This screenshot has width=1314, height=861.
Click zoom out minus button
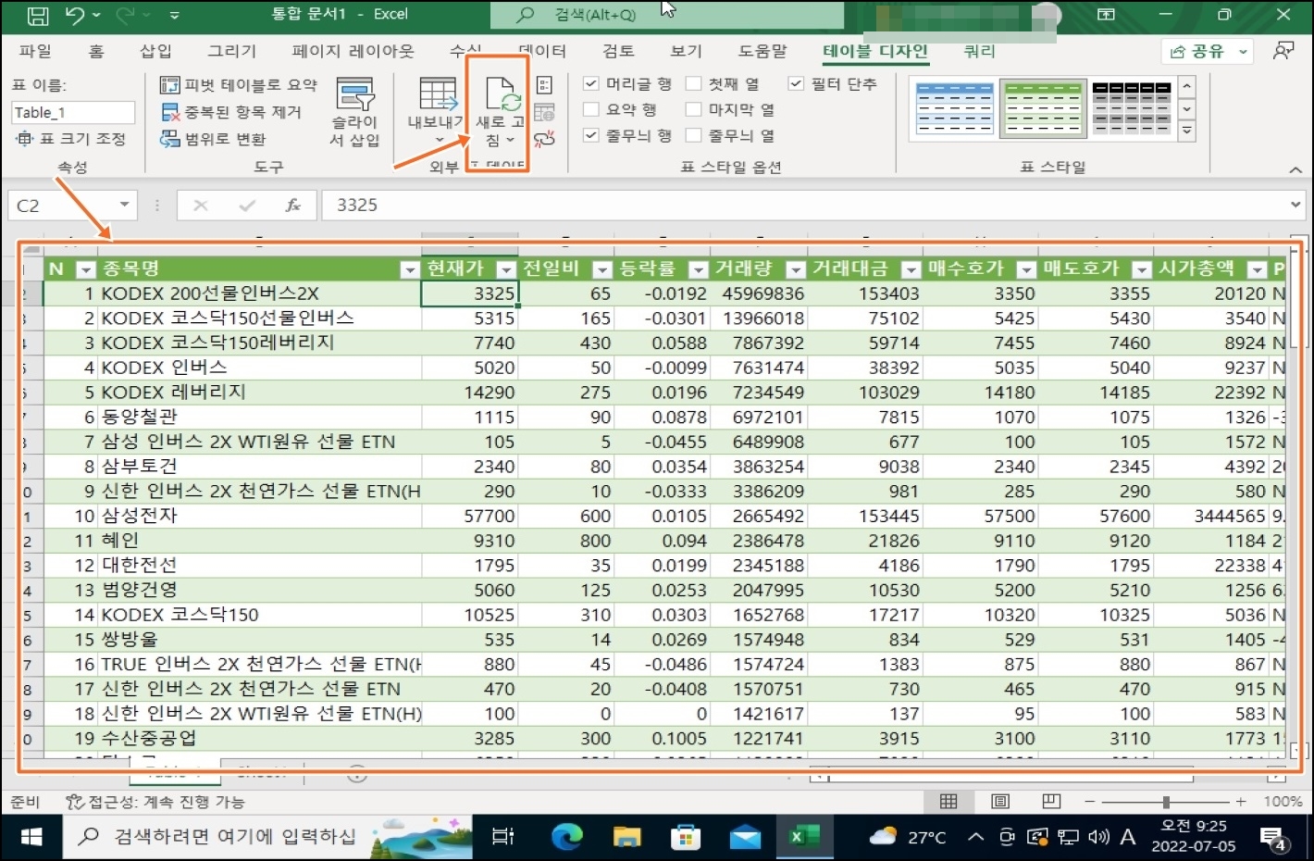coord(1090,802)
